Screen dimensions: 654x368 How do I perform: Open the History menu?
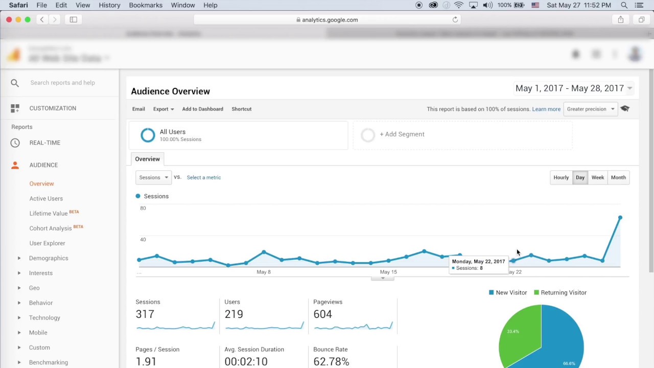(x=109, y=5)
